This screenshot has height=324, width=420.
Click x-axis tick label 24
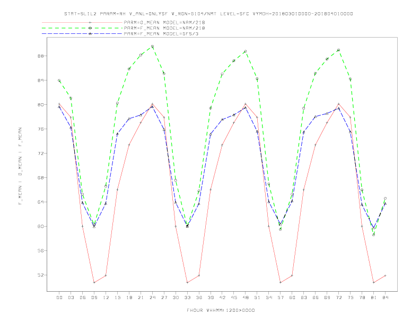pyautogui.click(x=152, y=298)
